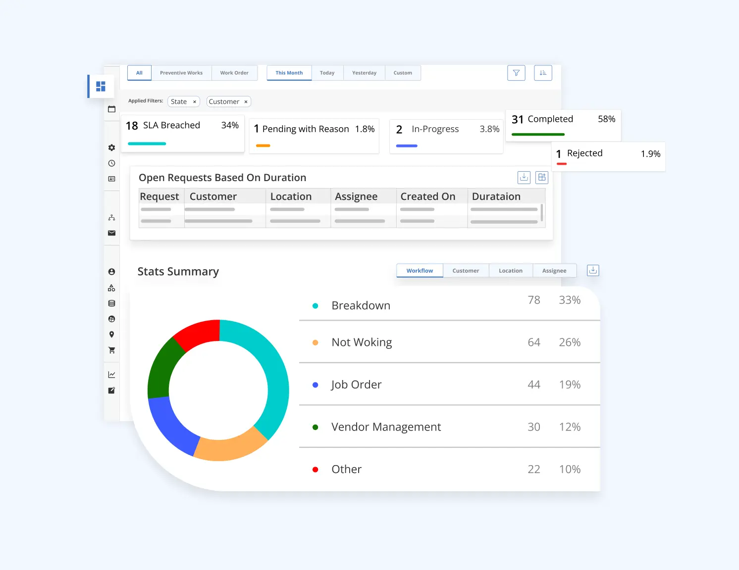Click the sort descending icon
Screen dimensions: 739x570
point(543,73)
